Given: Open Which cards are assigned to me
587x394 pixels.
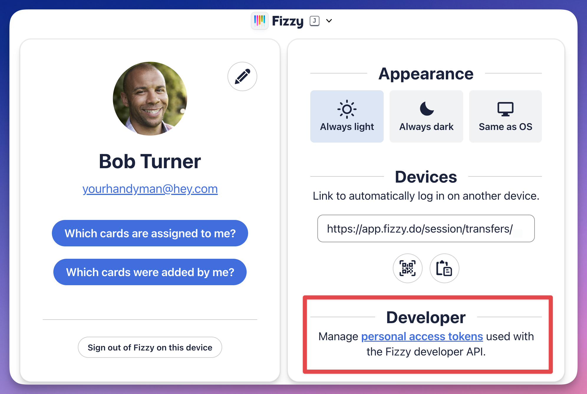Looking at the screenshot, I should tap(150, 233).
